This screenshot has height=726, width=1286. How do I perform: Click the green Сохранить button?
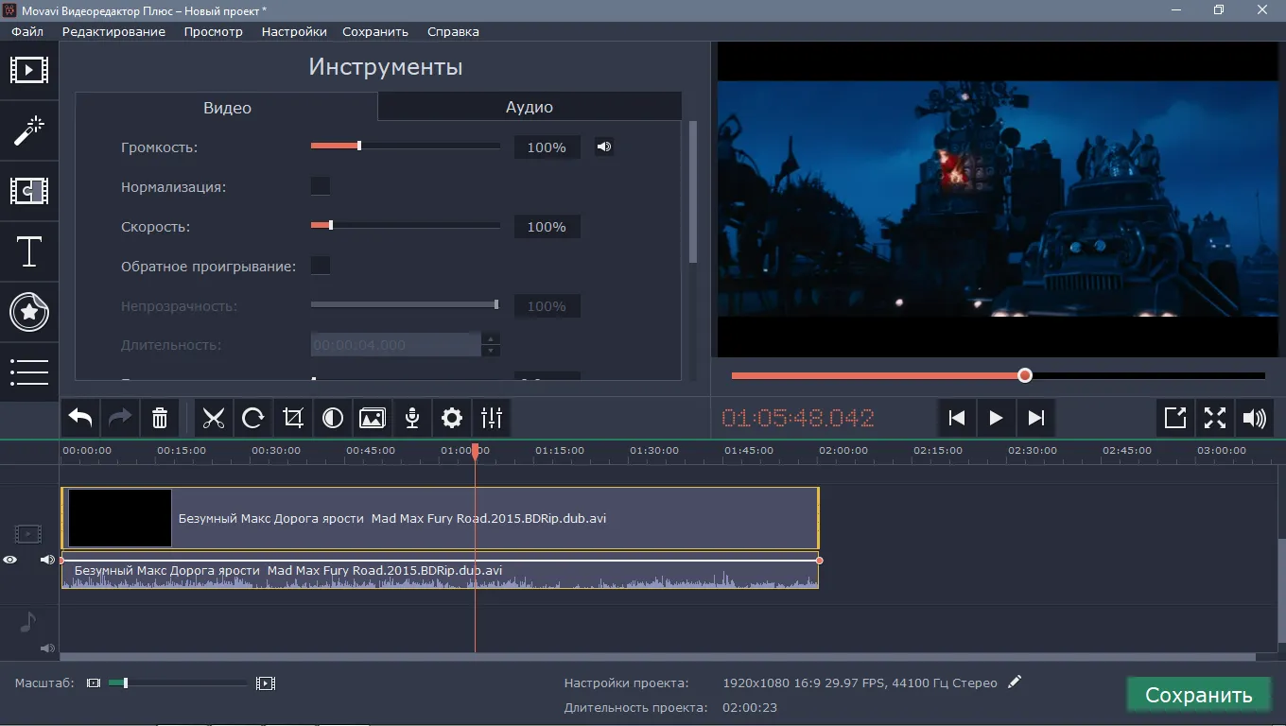pos(1198,695)
